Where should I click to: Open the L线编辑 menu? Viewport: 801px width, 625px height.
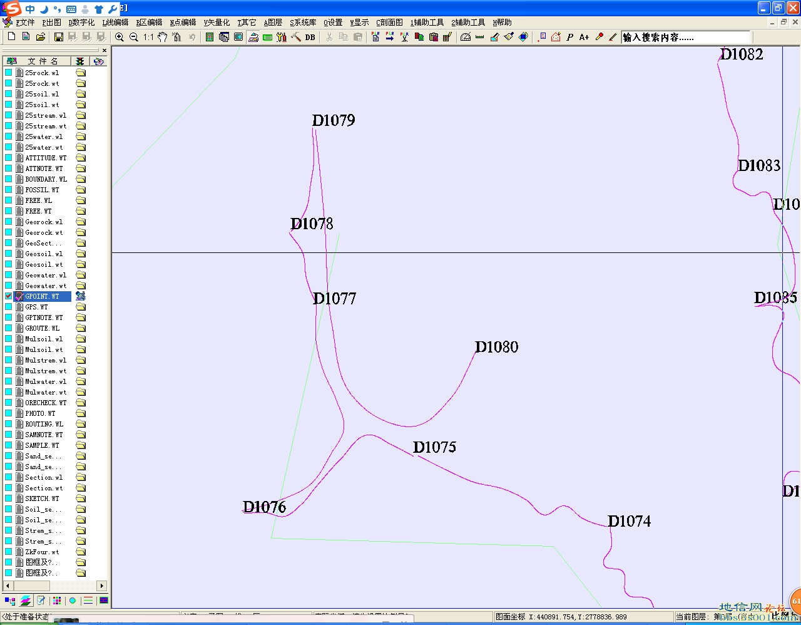(115, 23)
